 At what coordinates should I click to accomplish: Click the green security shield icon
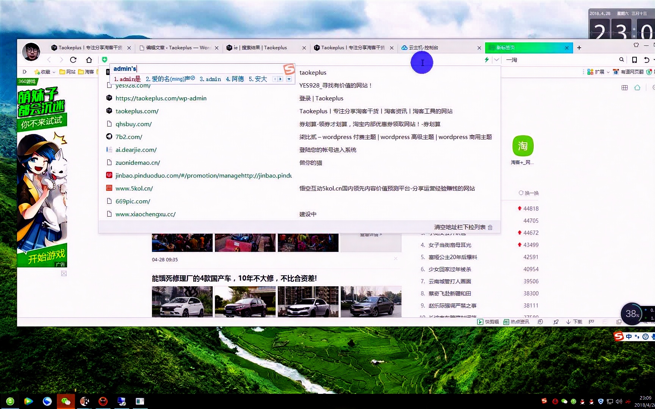[105, 59]
